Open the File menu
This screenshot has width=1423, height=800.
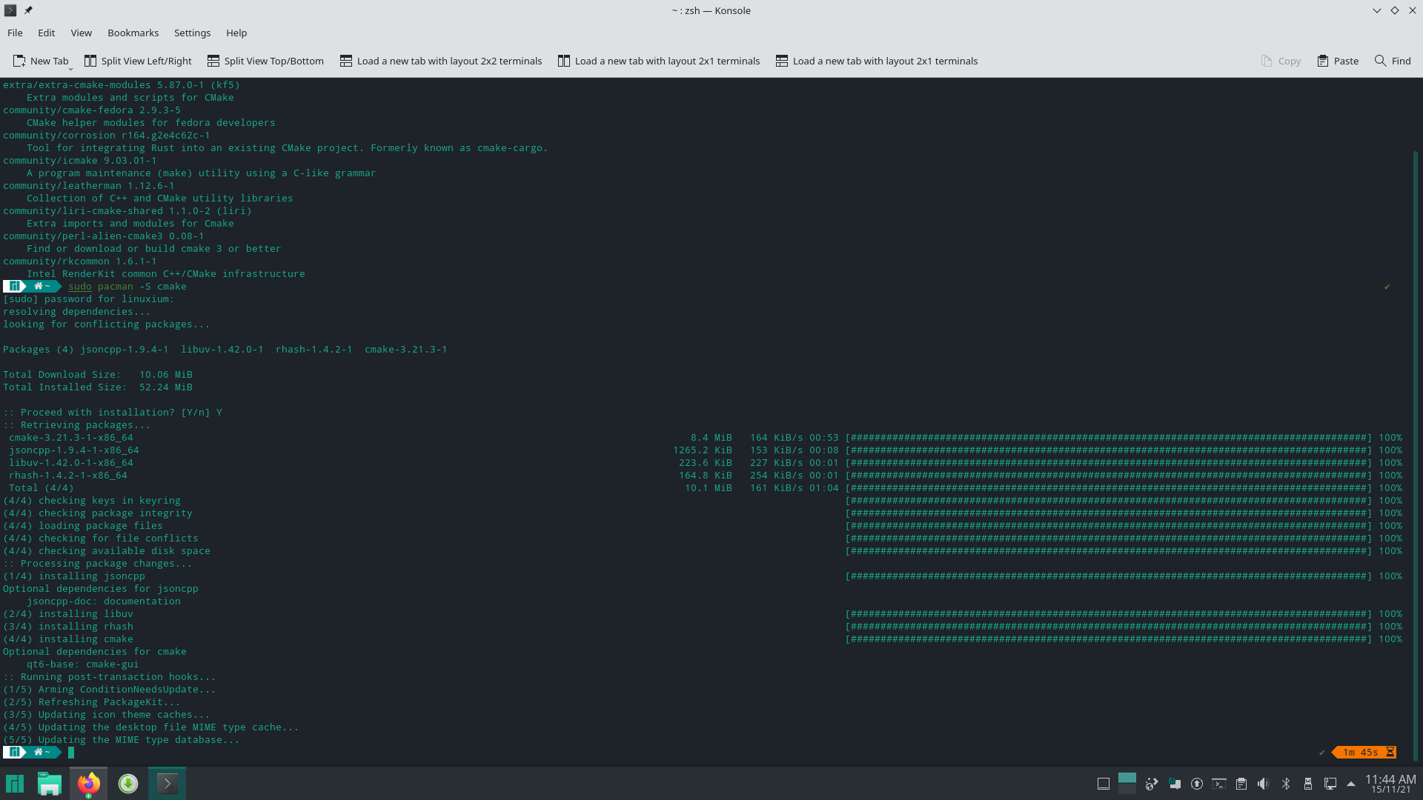(15, 33)
